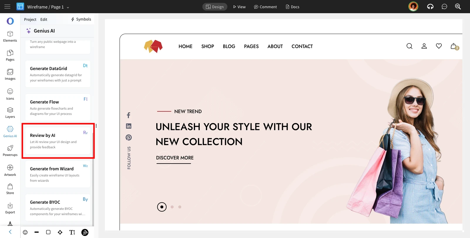Open the Store bag icon
The width and height of the screenshot is (470, 238).
[10, 186]
